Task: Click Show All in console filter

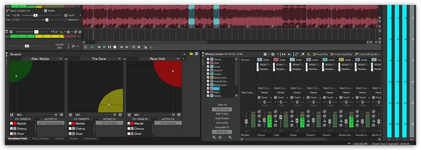Action: (x=222, y=105)
